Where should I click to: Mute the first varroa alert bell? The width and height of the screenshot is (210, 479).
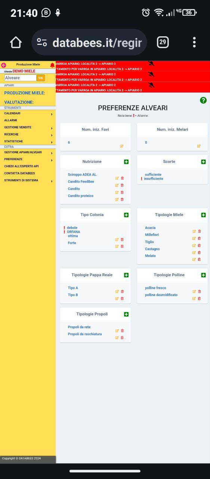(151, 64)
